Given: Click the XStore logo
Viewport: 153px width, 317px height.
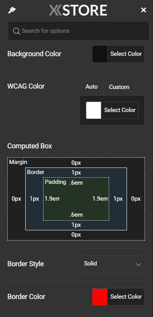Looking at the screenshot, I should (x=78, y=10).
